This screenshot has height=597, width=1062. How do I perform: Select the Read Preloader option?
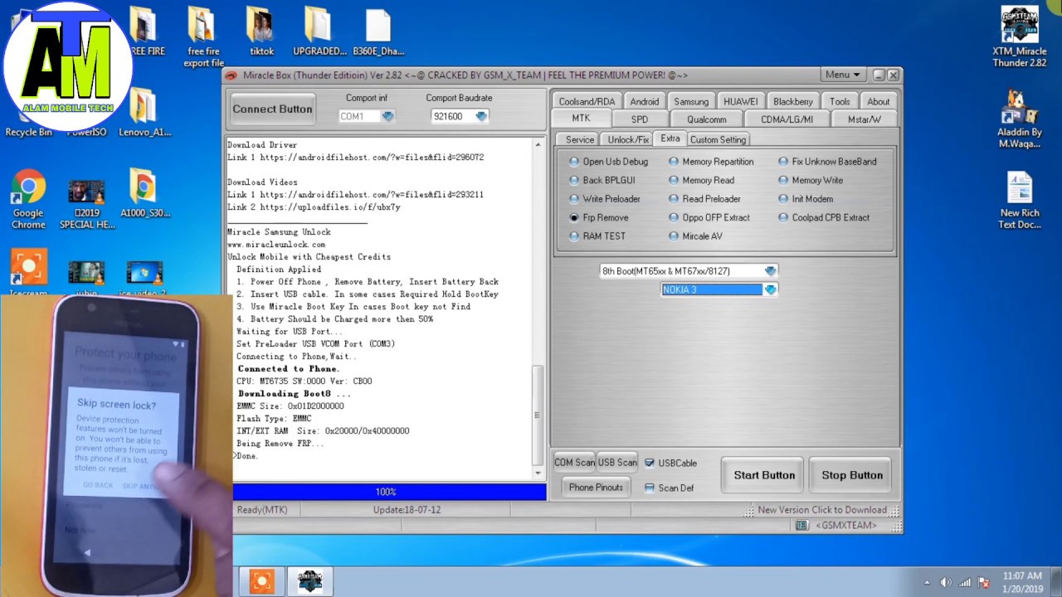(x=704, y=199)
